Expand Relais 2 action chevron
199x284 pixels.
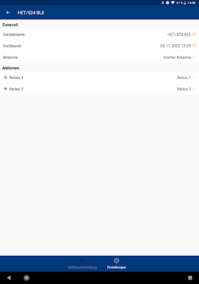(x=194, y=89)
